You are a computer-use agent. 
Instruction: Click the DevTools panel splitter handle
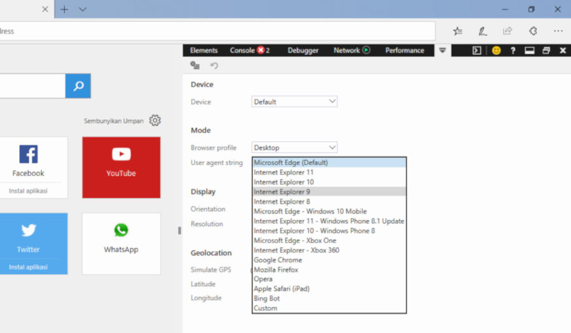point(180,230)
